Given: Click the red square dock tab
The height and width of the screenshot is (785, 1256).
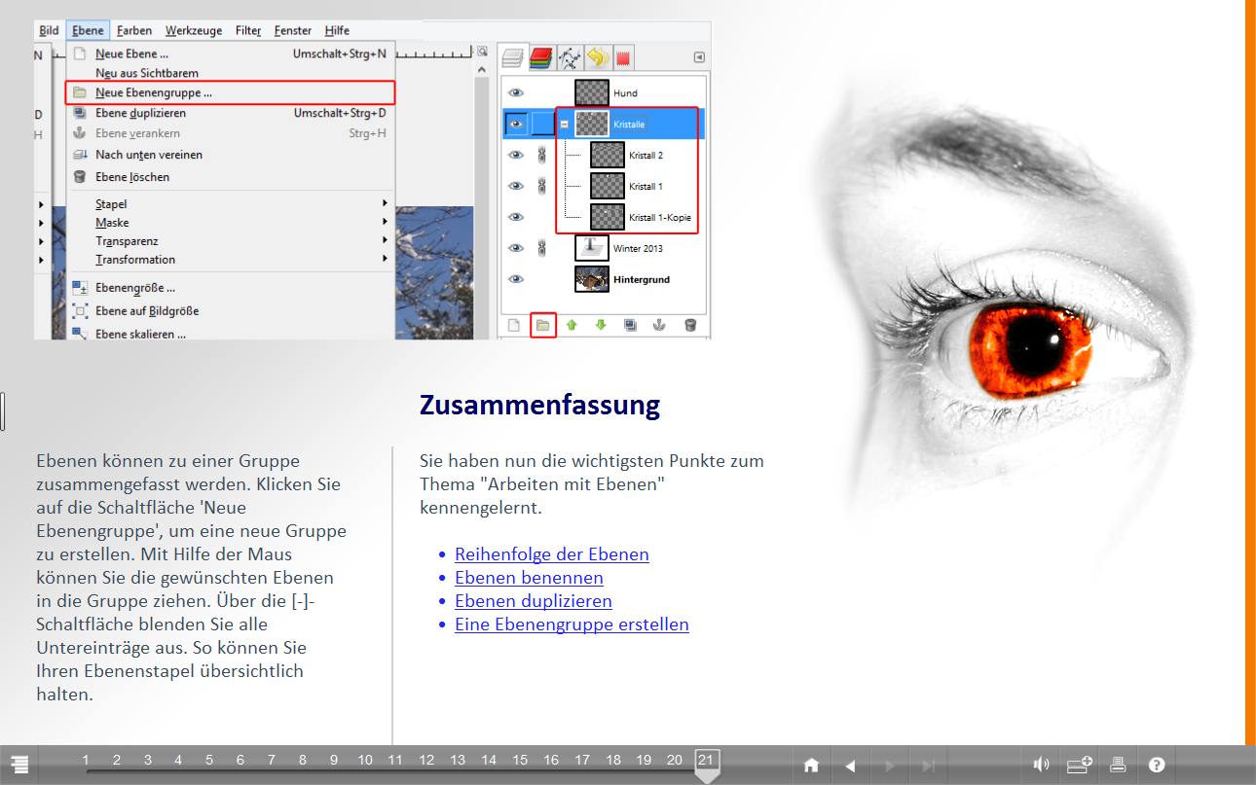Looking at the screenshot, I should coord(623,58).
